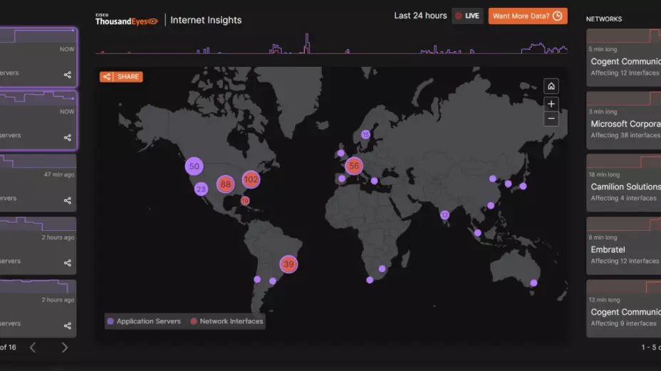The image size is (661, 371).
Task: Click the tallest spike in 24-hour timeline
Action: tap(307, 43)
